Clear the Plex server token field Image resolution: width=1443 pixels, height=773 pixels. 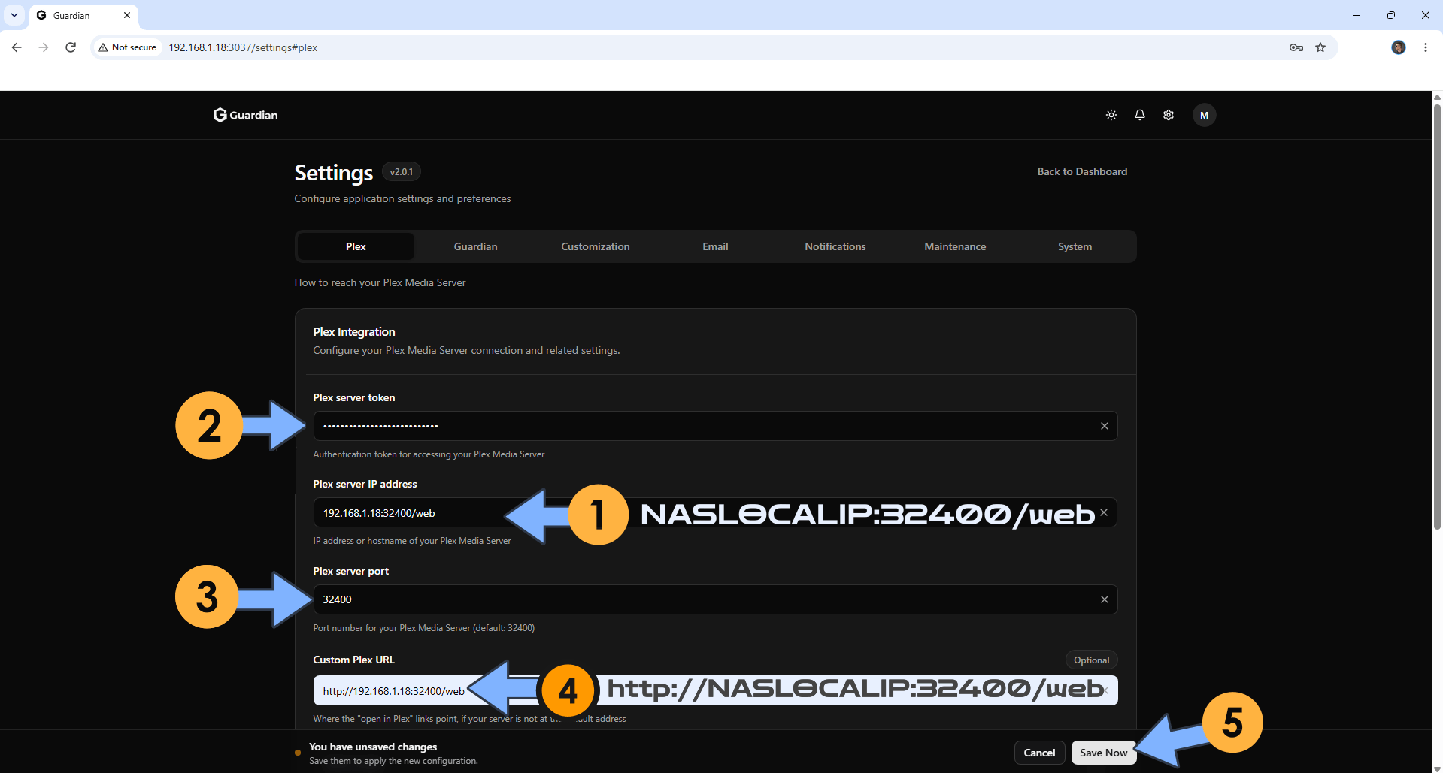[x=1105, y=426]
